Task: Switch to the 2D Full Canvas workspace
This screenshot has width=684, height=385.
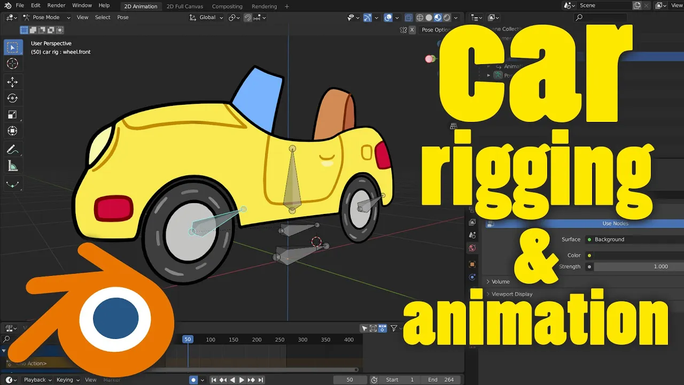Action: click(x=185, y=6)
